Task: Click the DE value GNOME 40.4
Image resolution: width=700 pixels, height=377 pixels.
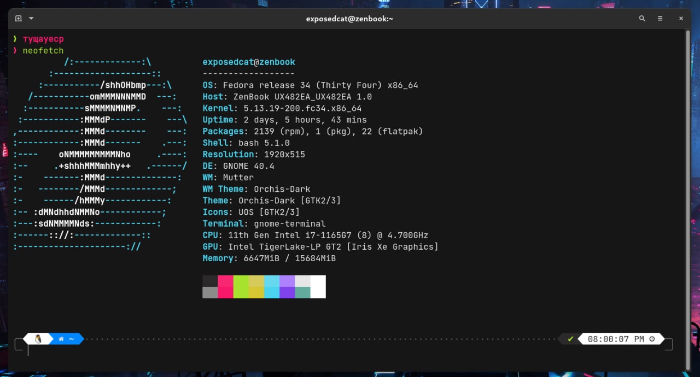Action: tap(249, 166)
